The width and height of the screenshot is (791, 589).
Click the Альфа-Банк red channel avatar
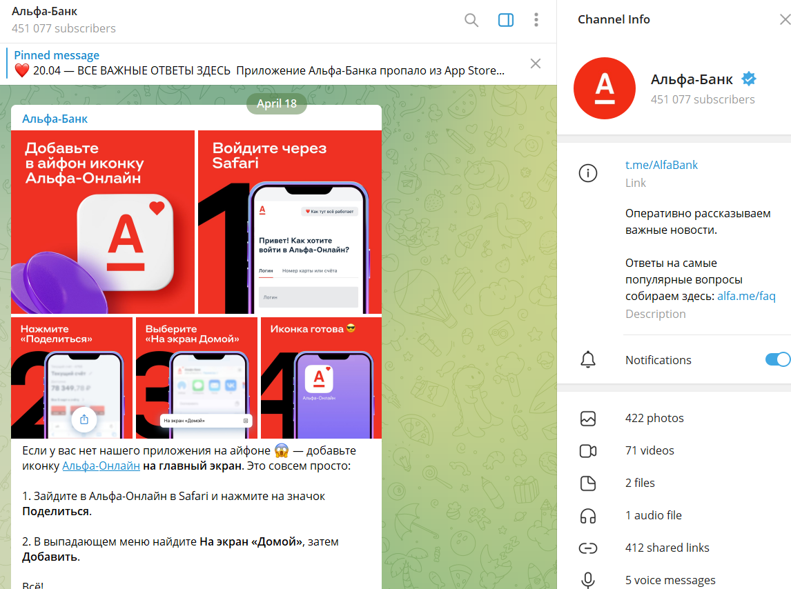[604, 88]
